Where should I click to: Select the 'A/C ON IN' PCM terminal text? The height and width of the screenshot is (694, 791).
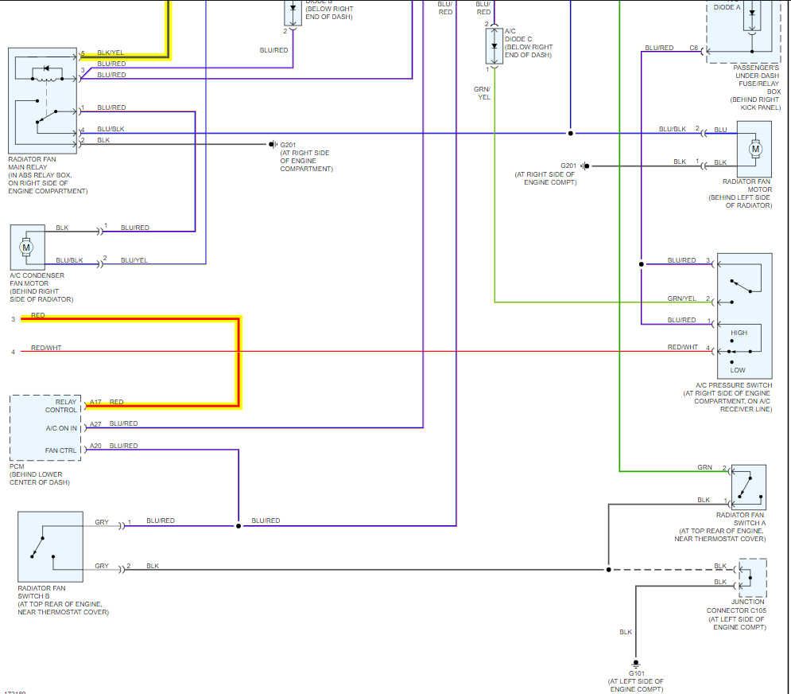pyautogui.click(x=61, y=428)
